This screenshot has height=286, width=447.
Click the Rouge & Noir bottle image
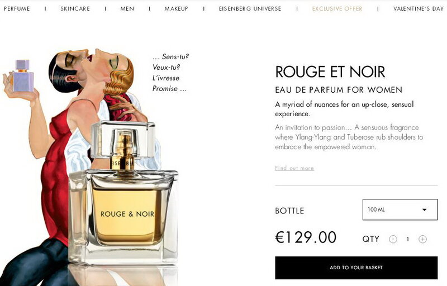[x=123, y=192]
